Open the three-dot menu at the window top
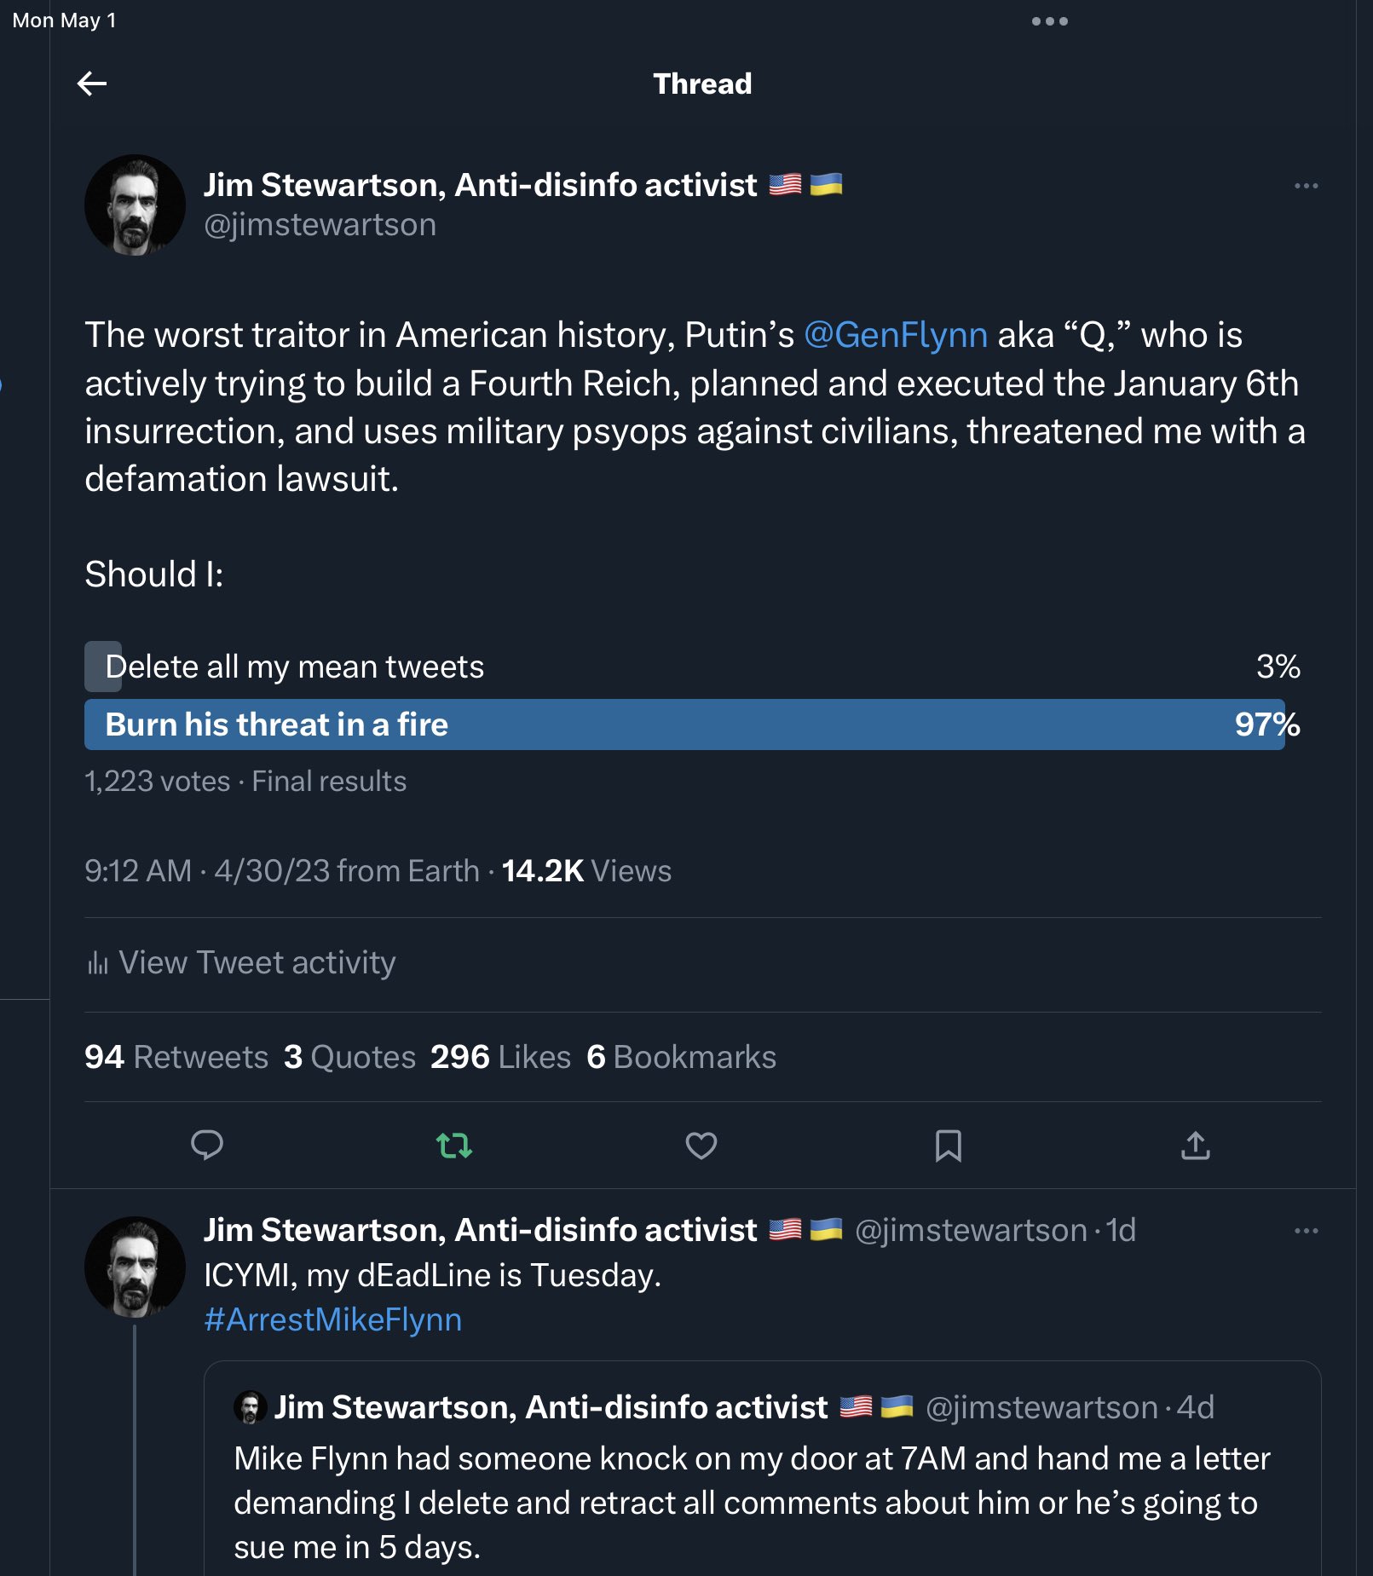Viewport: 1373px width, 1576px height. tap(1049, 21)
